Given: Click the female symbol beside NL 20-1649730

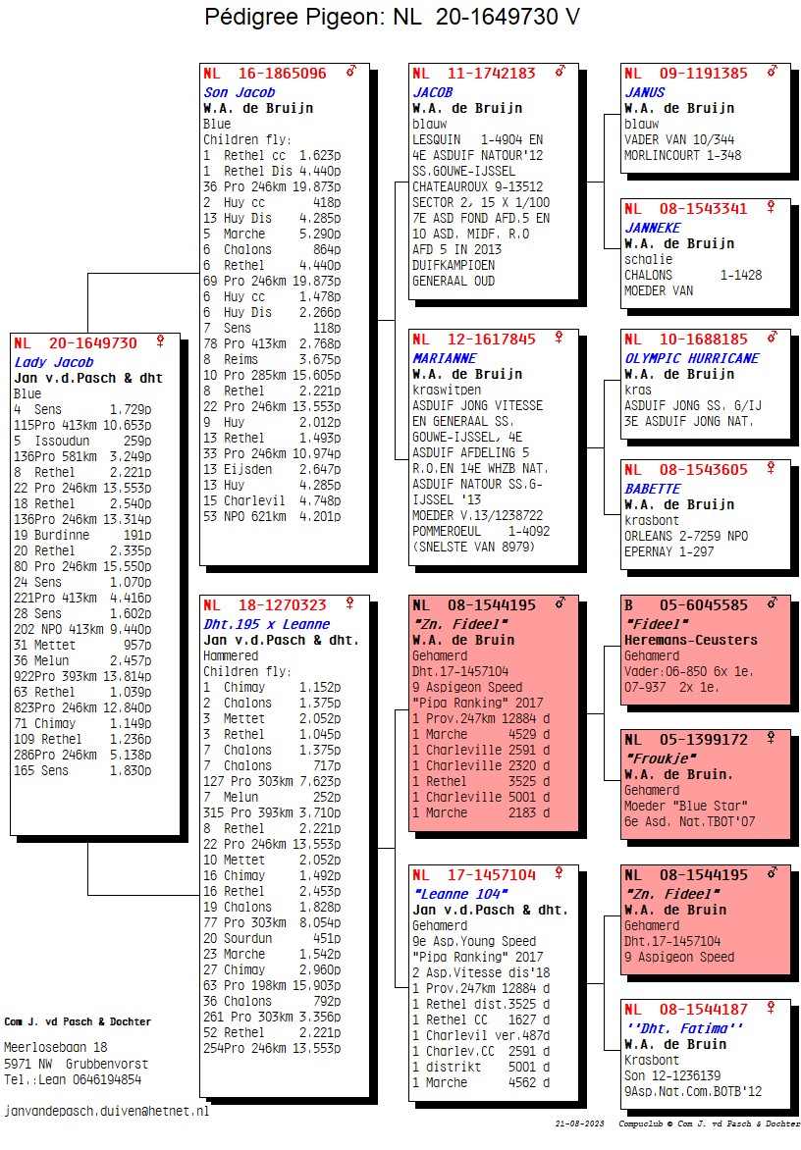Looking at the screenshot, I should [160, 341].
